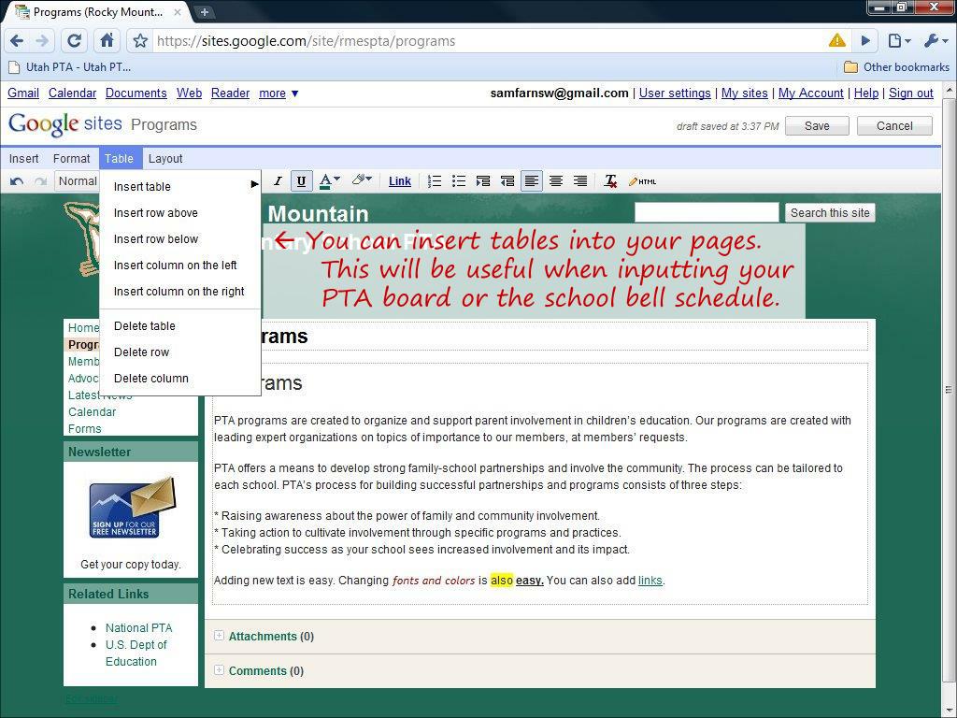Click the browser address bar
Image resolution: width=957 pixels, height=718 pixels.
pos(488,41)
